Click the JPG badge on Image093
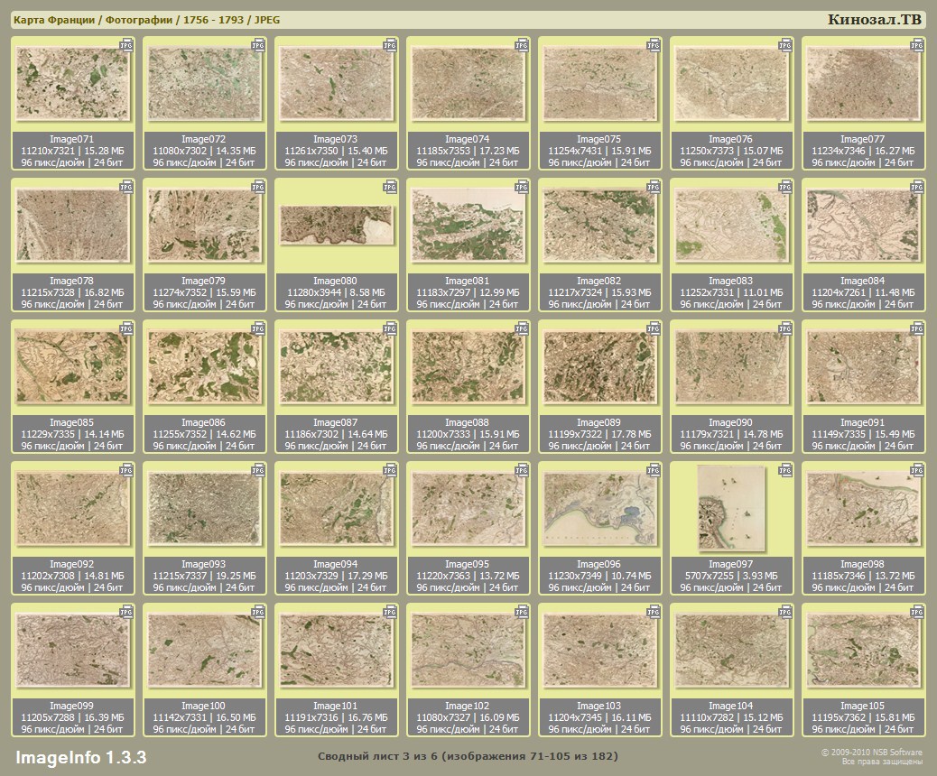 (258, 469)
